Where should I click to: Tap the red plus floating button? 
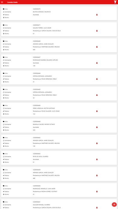click(114, 204)
